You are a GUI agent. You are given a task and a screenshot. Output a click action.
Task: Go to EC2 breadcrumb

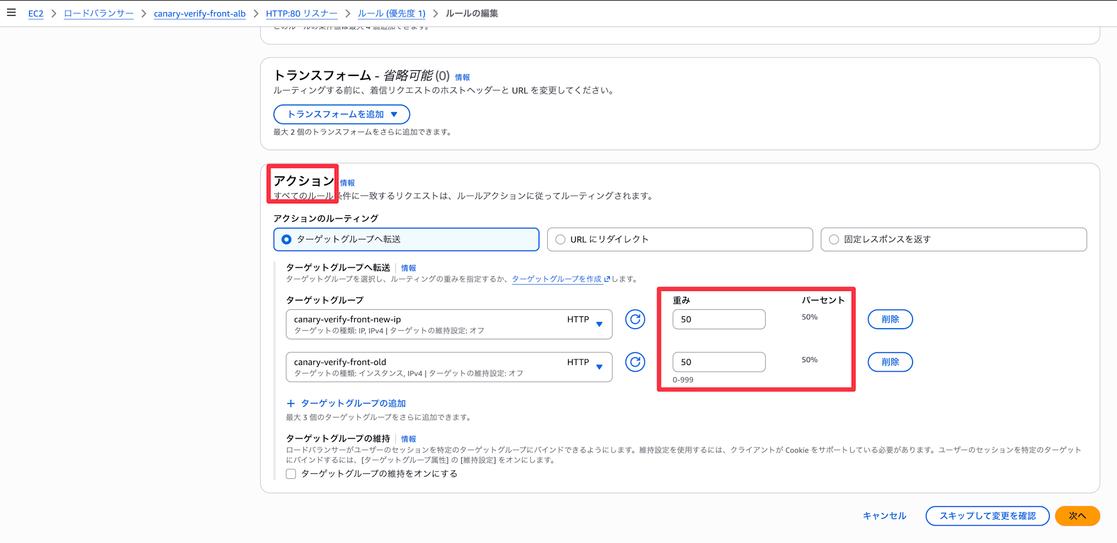pos(36,13)
